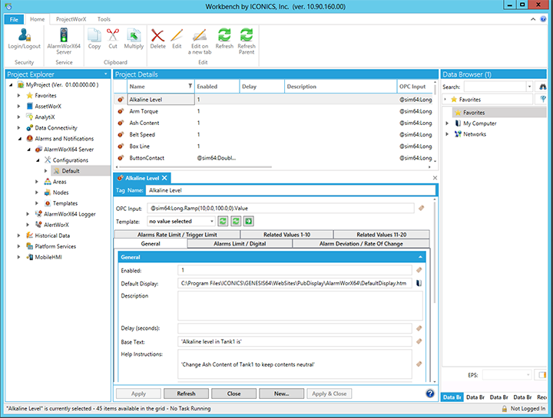Click the Base Text input field
Viewport: 553px width, 418px height.
click(300, 341)
